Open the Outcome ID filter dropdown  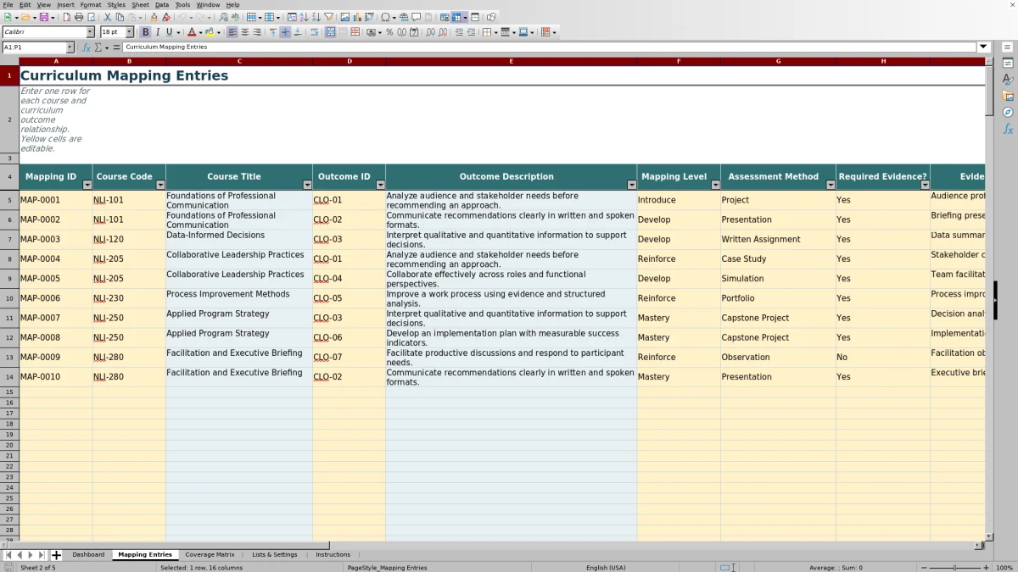pos(380,185)
